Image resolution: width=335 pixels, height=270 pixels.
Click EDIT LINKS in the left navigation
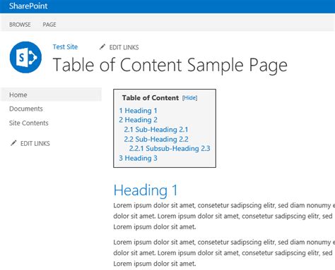[x=35, y=143]
